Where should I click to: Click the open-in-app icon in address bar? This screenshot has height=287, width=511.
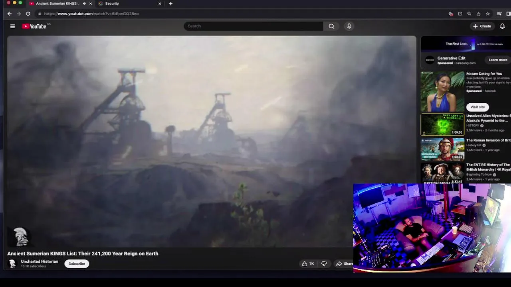click(460, 14)
